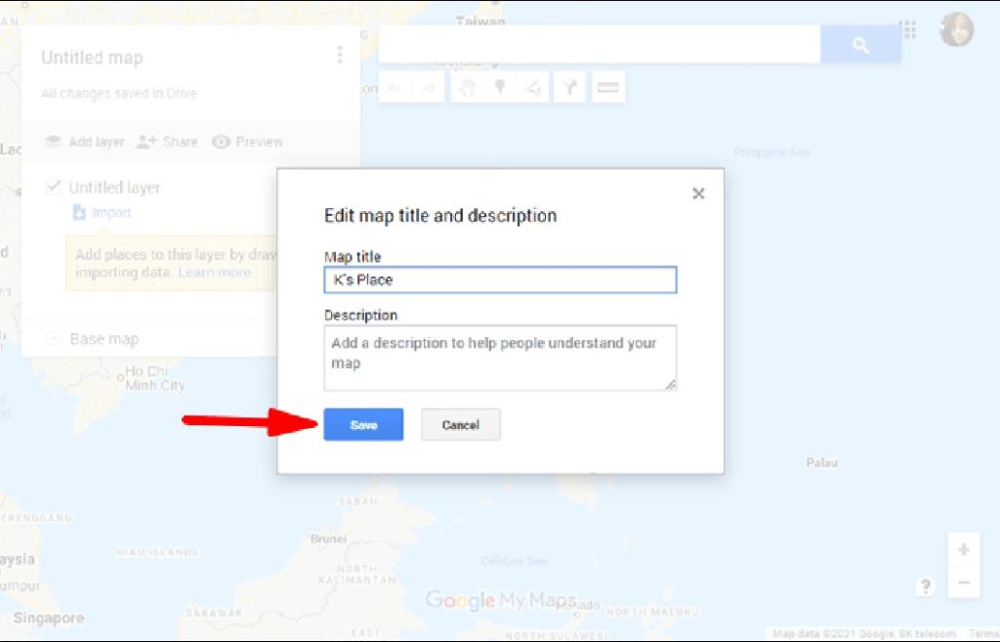The height and width of the screenshot is (642, 1000).
Task: Close the Edit map title dialog
Action: 698,193
